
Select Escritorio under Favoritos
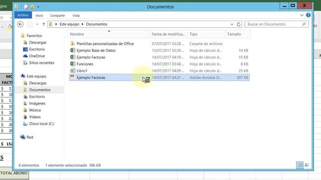pyautogui.click(x=37, y=49)
